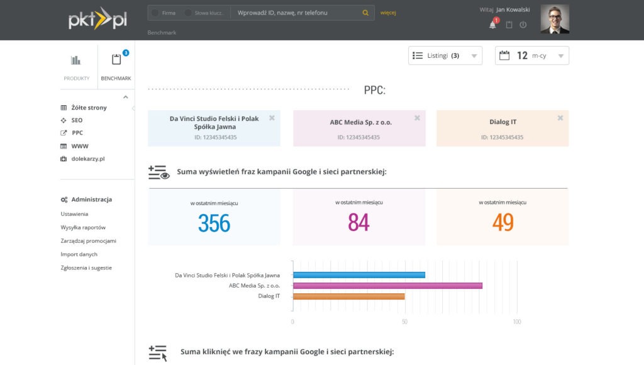Click the 49 impressions value
Viewport: 644px width, 365px height.
point(502,222)
